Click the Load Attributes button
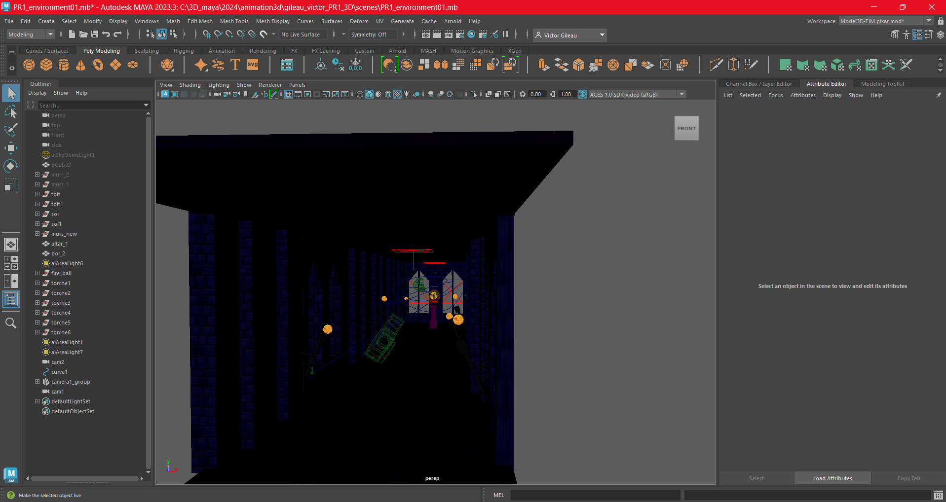946x502 pixels. point(832,478)
